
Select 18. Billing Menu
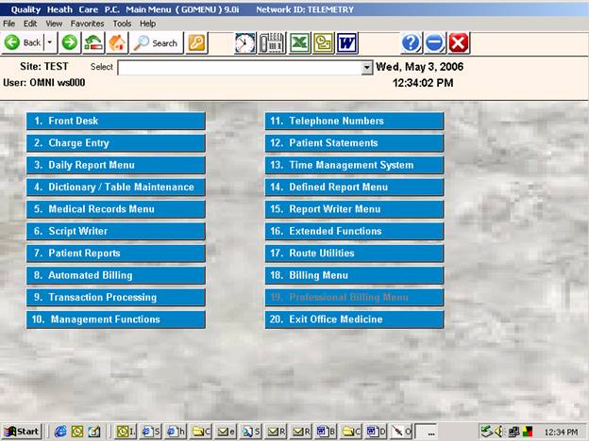[x=354, y=275]
